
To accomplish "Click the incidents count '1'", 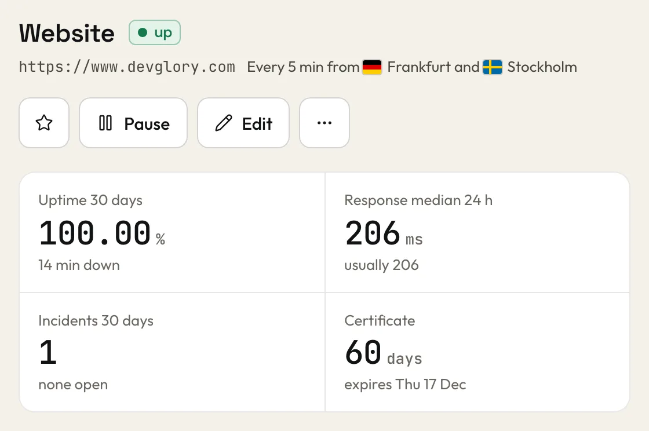I will point(48,352).
